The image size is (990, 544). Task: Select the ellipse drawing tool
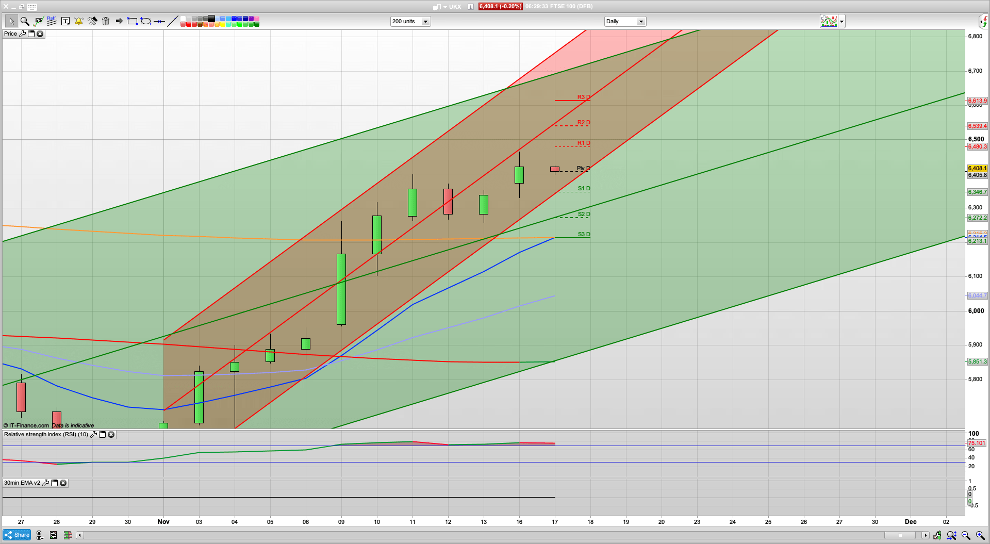(146, 21)
